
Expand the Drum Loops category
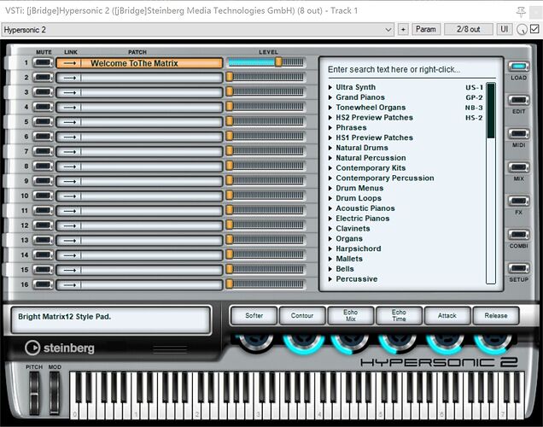click(x=359, y=198)
